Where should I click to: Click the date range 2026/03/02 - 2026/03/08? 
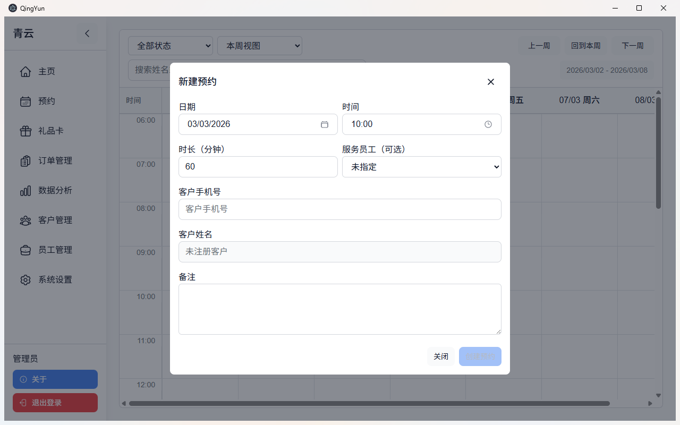coord(607,70)
